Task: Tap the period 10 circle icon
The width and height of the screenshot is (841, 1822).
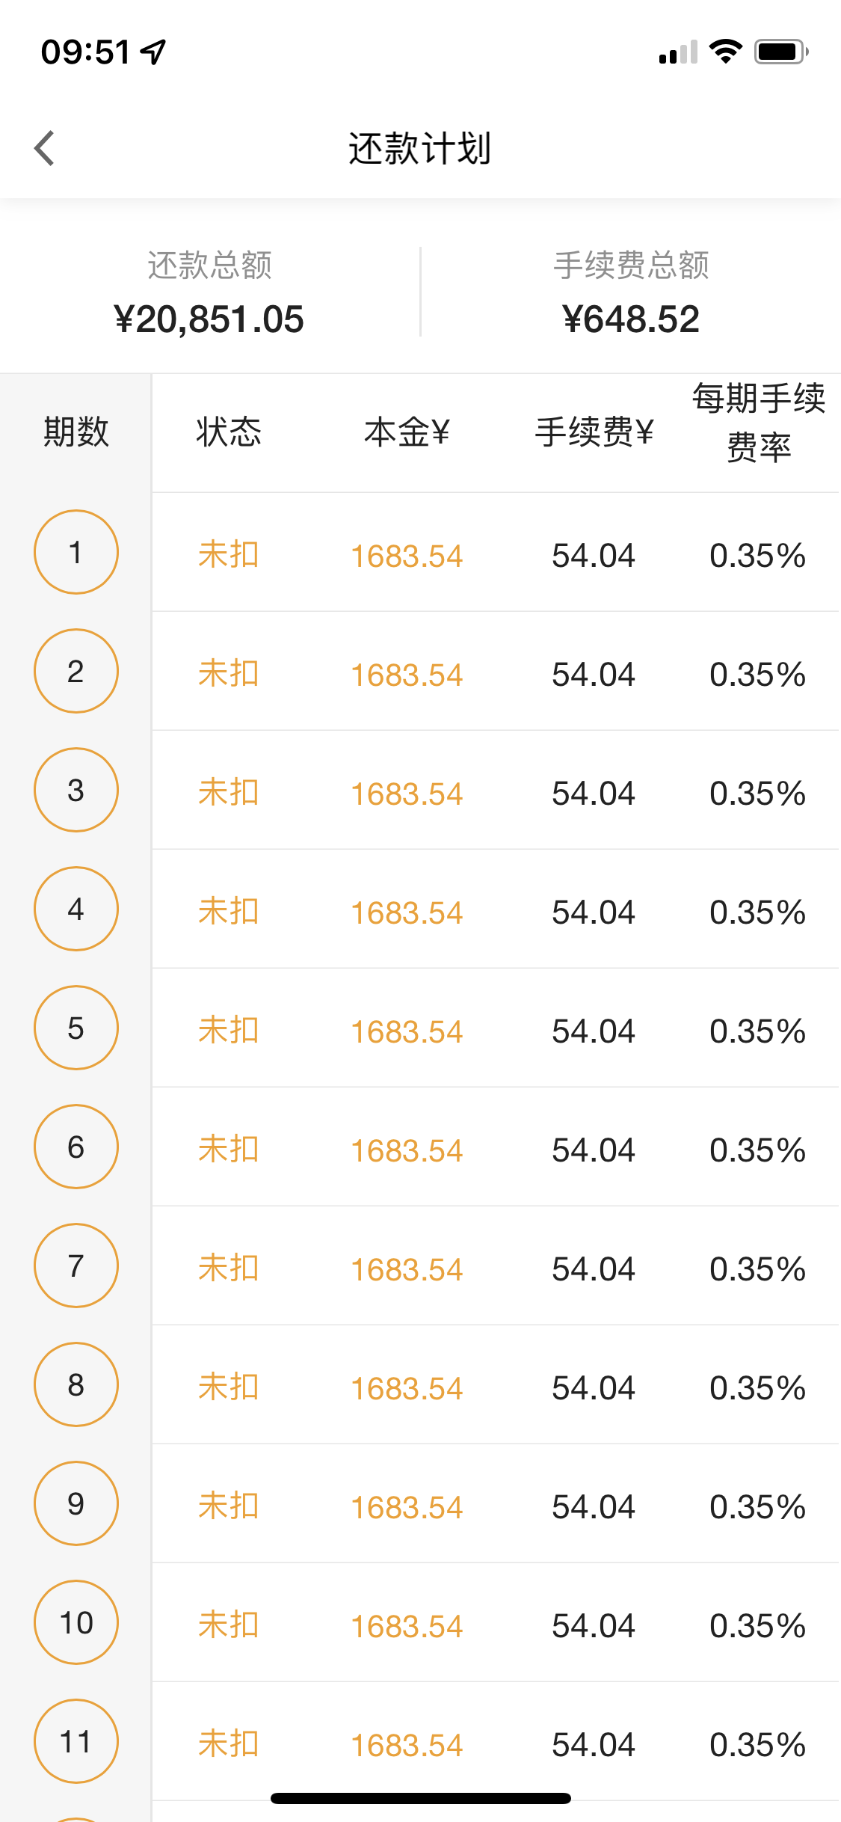Action: [x=76, y=1622]
